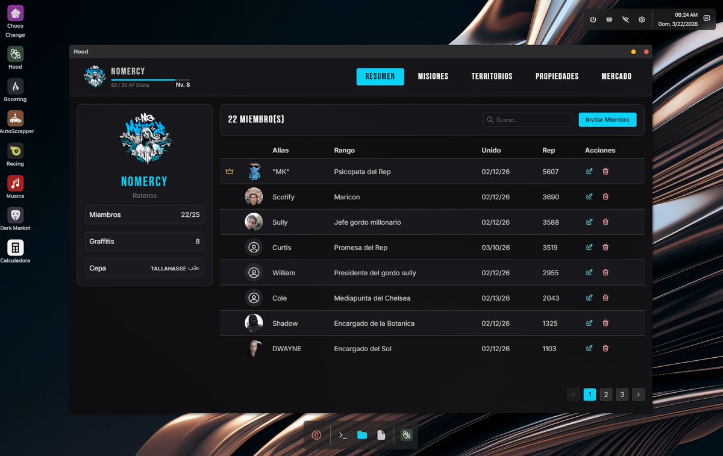Delete member Sully

(606, 222)
